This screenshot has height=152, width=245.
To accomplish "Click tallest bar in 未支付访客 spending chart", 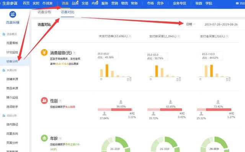I will 107,70.
